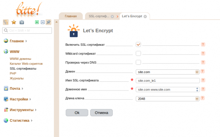Open help for Проверка через DNS
Image resolution: width=220 pixels, height=137 pixels.
(203, 62)
